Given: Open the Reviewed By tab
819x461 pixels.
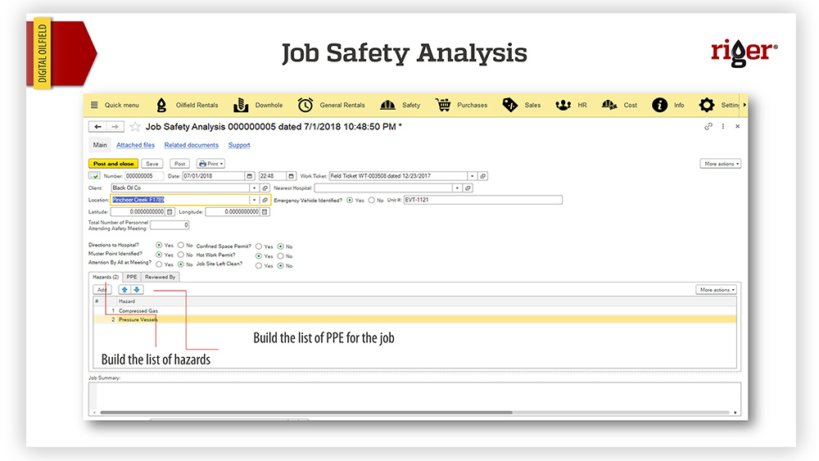Looking at the screenshot, I should [x=161, y=278].
